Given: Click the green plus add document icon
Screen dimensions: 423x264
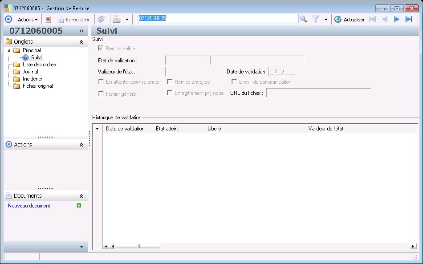Looking at the screenshot, I should point(79,206).
